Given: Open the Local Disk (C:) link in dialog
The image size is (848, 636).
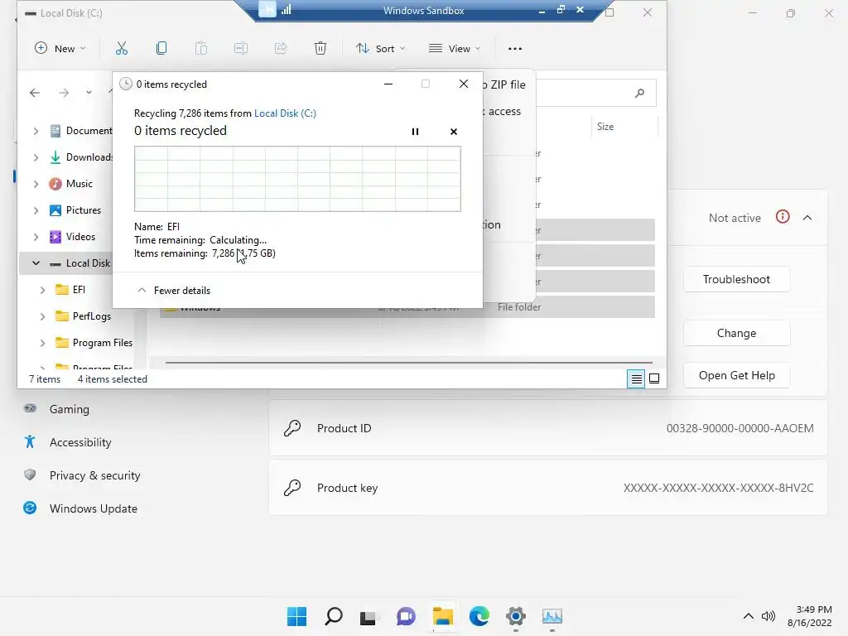Looking at the screenshot, I should click(285, 113).
